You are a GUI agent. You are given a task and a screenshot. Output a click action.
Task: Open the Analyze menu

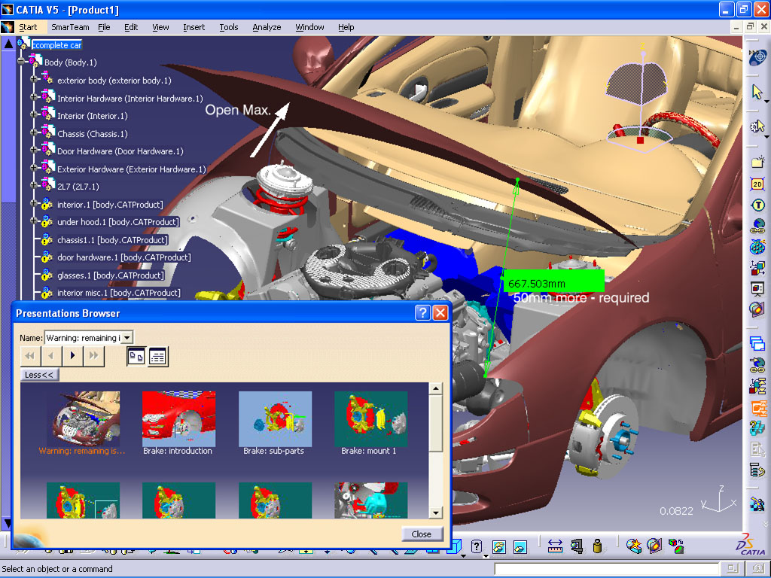[267, 27]
